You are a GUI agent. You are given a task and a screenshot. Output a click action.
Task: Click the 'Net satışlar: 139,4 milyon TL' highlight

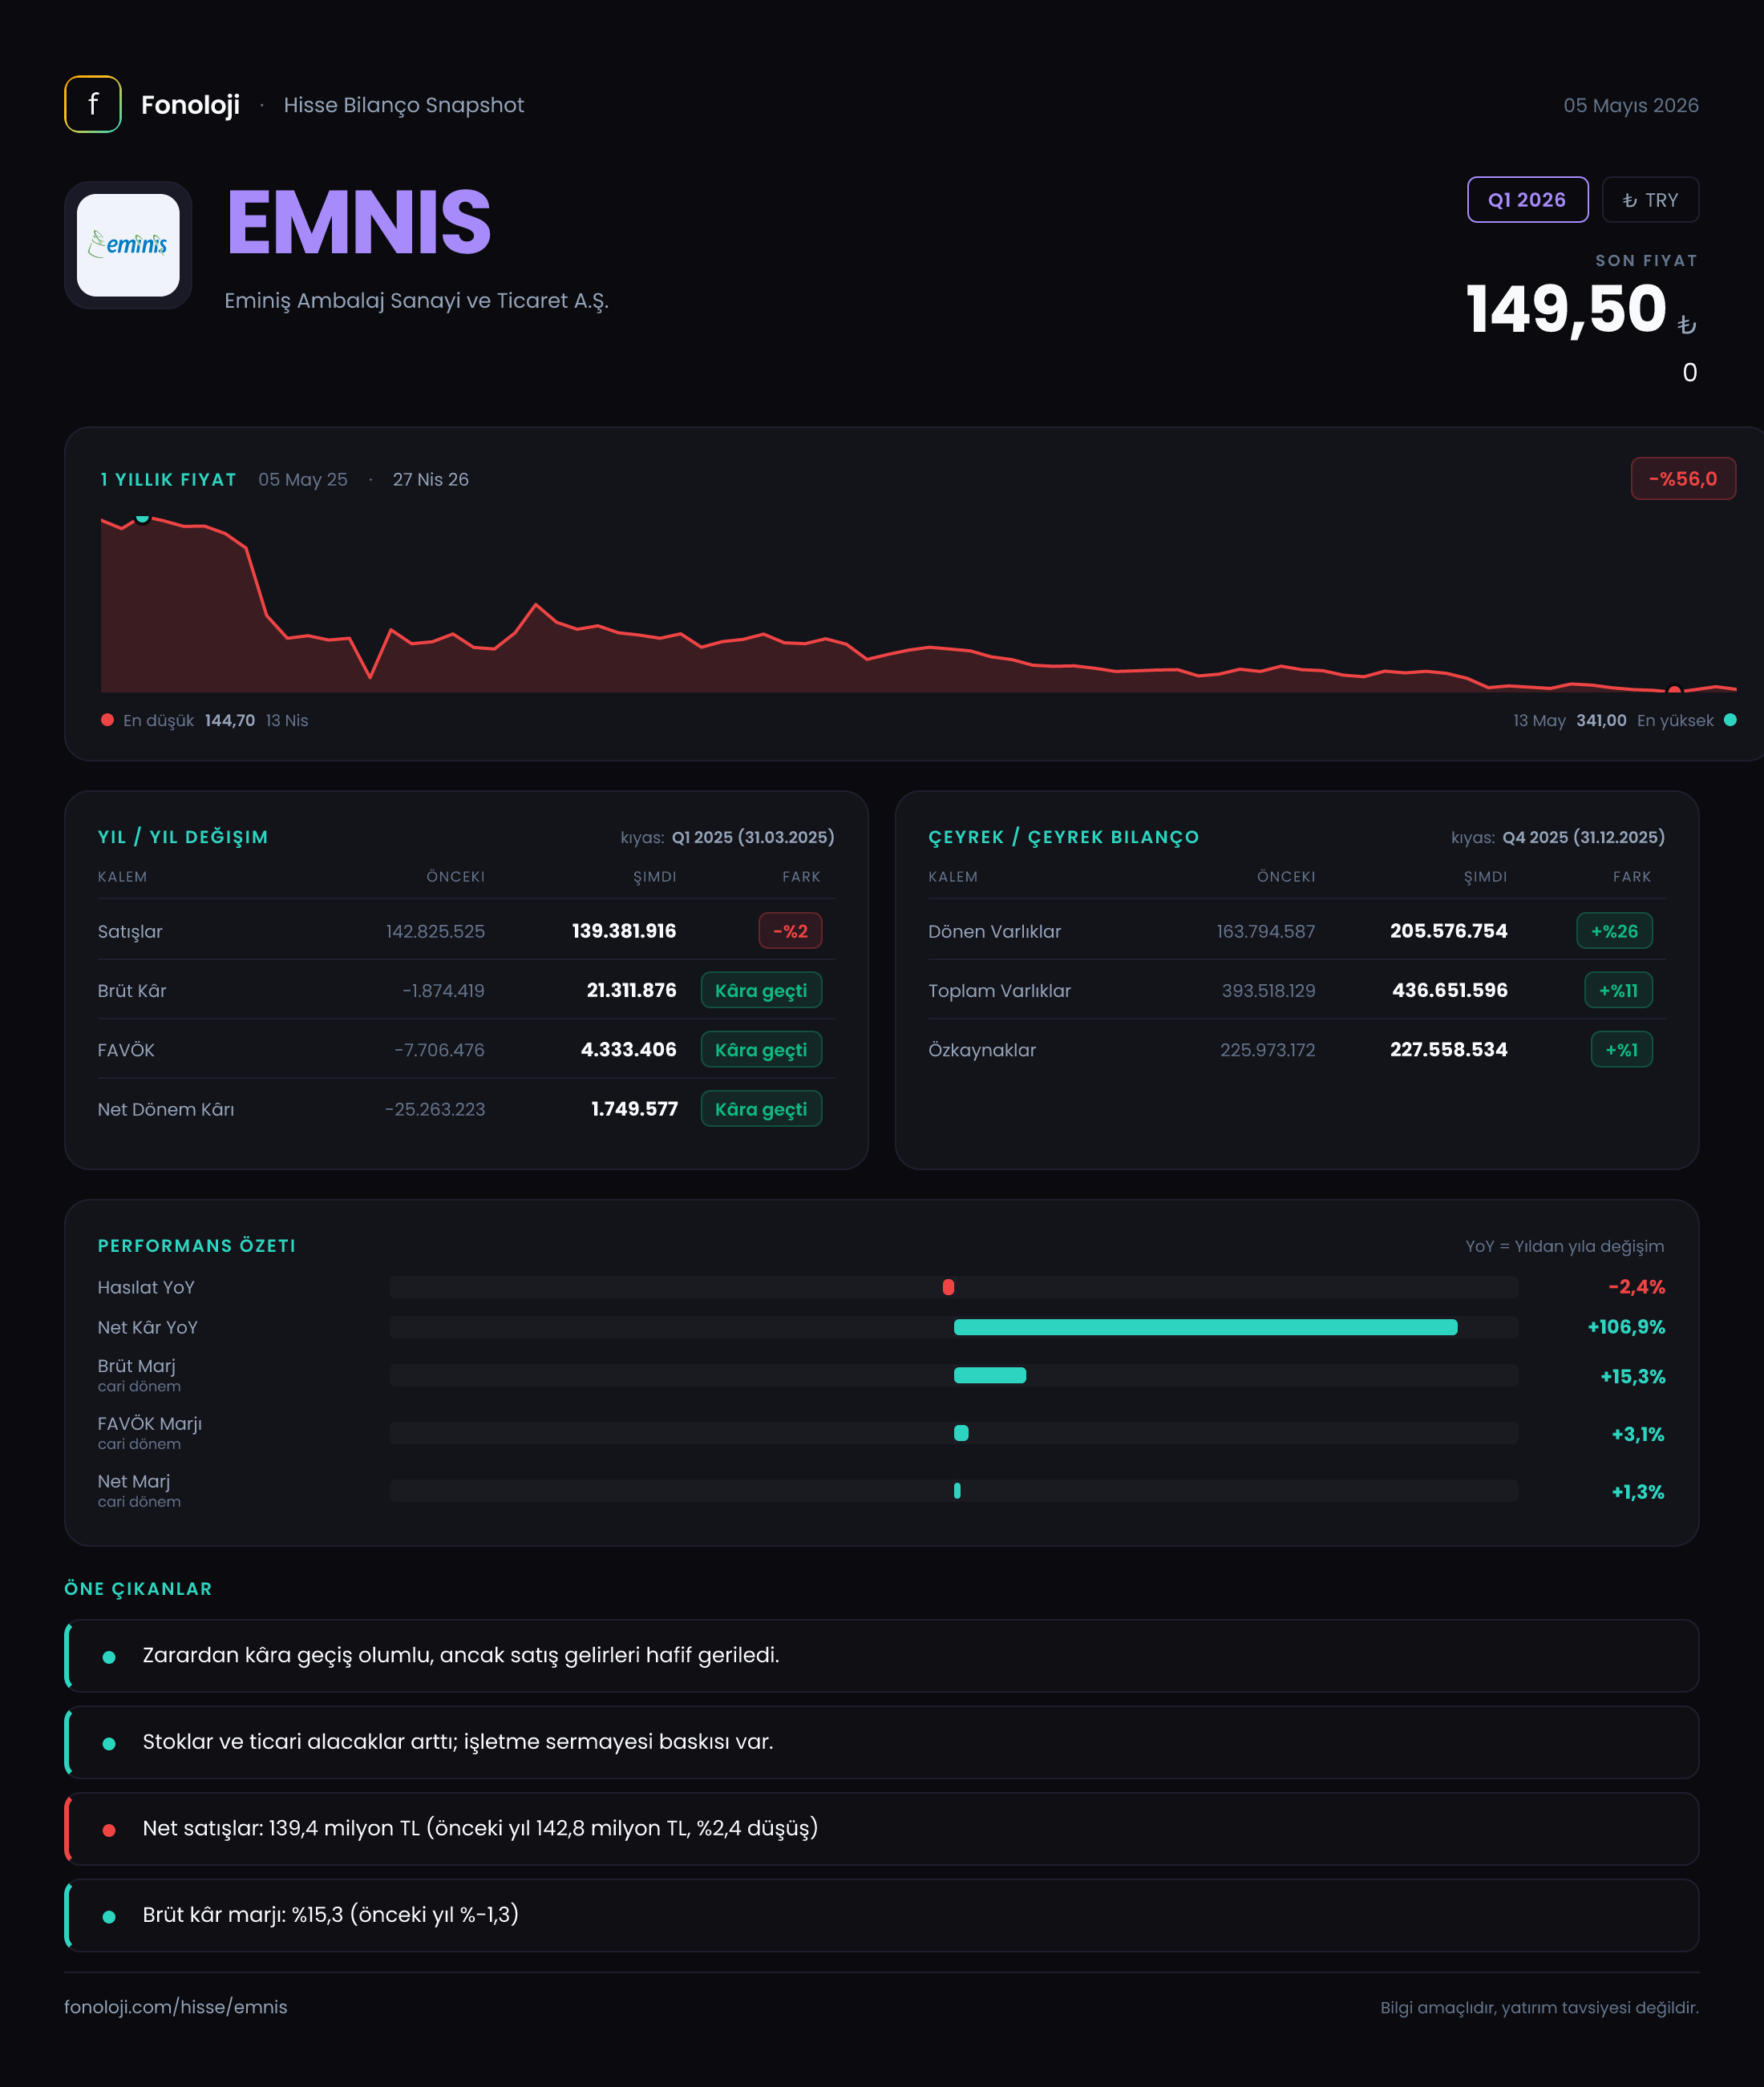pos(882,1828)
